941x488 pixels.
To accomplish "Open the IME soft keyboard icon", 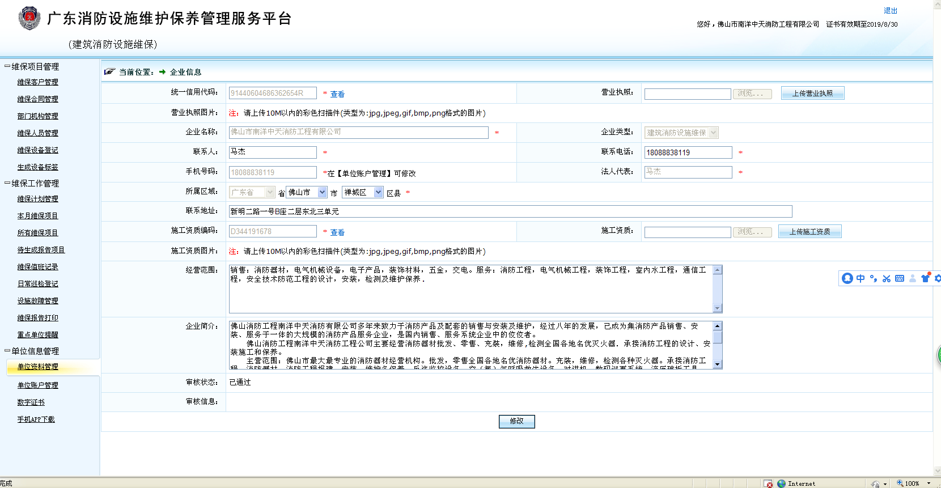I will pyautogui.click(x=900, y=278).
